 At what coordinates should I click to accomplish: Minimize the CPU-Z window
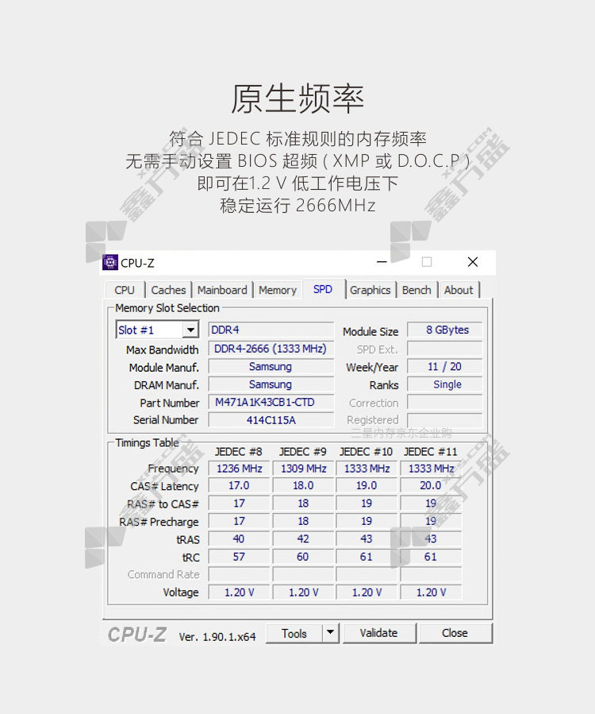coord(382,262)
